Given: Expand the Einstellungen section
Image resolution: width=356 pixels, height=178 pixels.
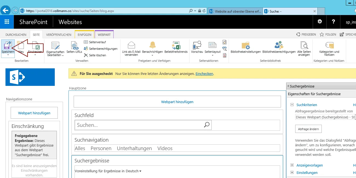Looking at the screenshot, I should pos(292,173).
